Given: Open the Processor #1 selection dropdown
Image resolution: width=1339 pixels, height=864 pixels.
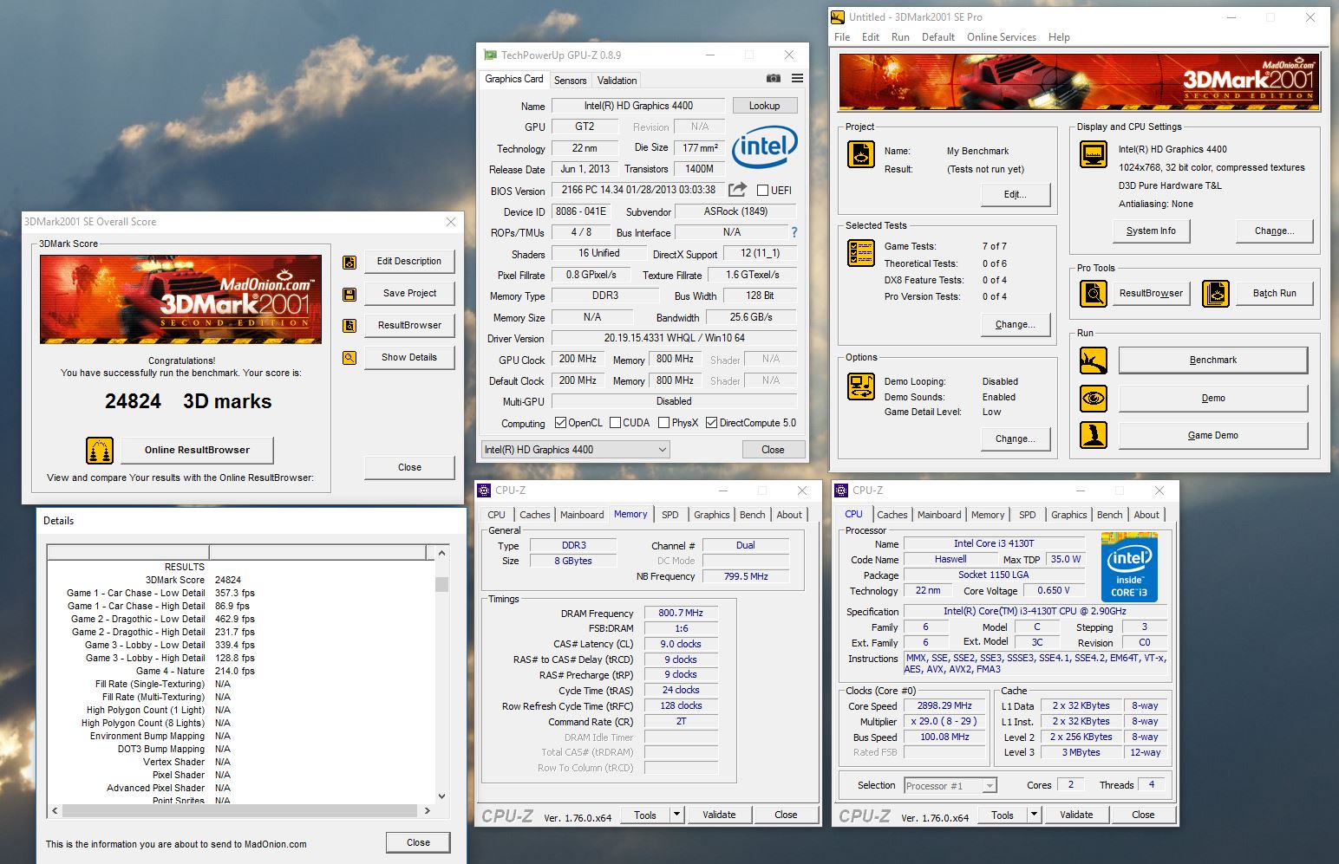Looking at the screenshot, I should pyautogui.click(x=950, y=786).
